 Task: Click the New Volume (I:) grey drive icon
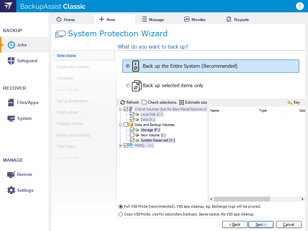[x=137, y=135]
